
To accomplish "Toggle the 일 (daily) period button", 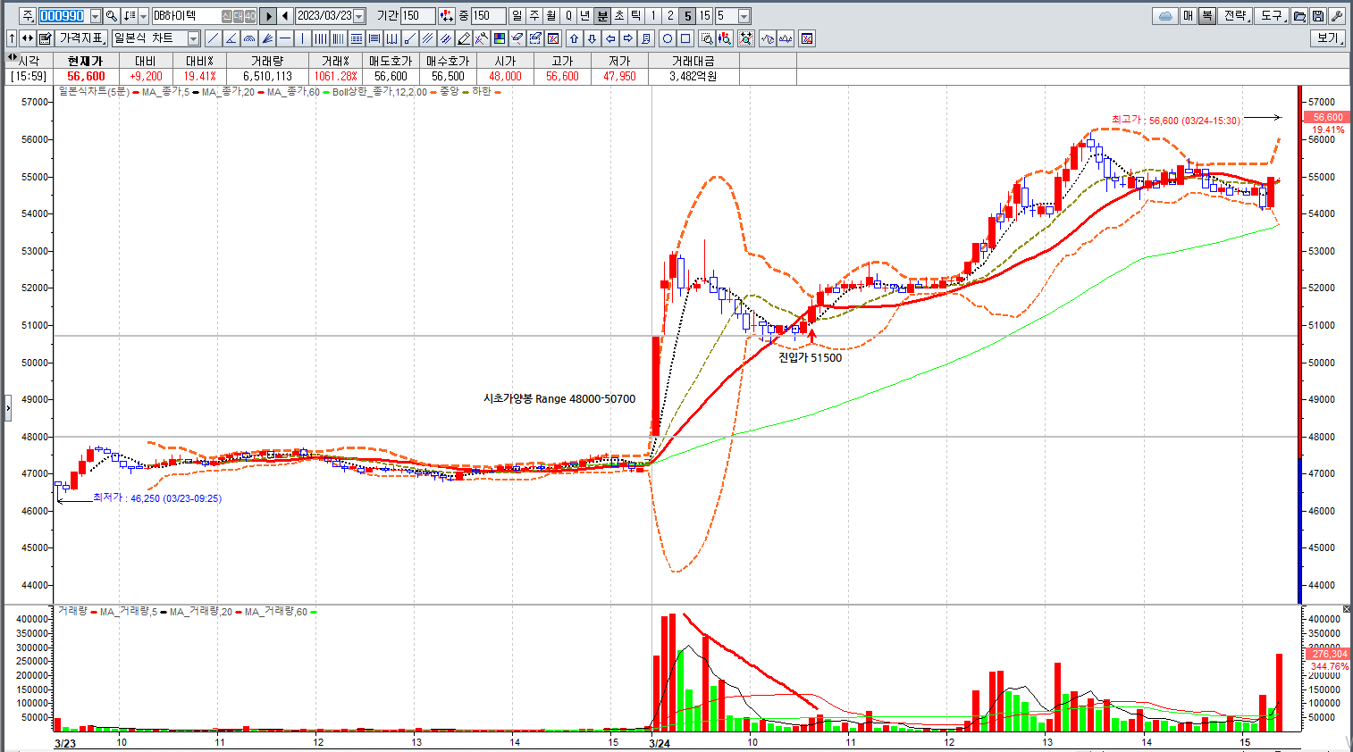I will point(517,16).
